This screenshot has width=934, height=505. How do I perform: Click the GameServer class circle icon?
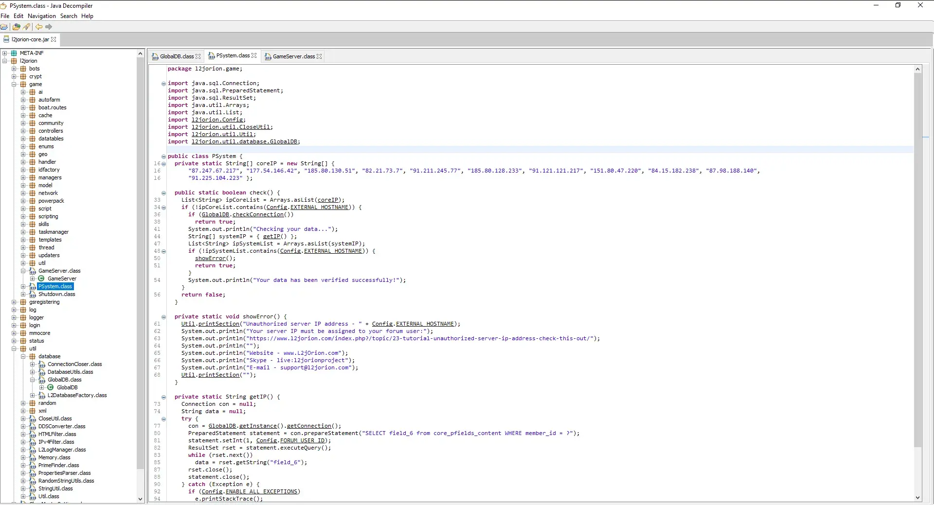(41, 279)
